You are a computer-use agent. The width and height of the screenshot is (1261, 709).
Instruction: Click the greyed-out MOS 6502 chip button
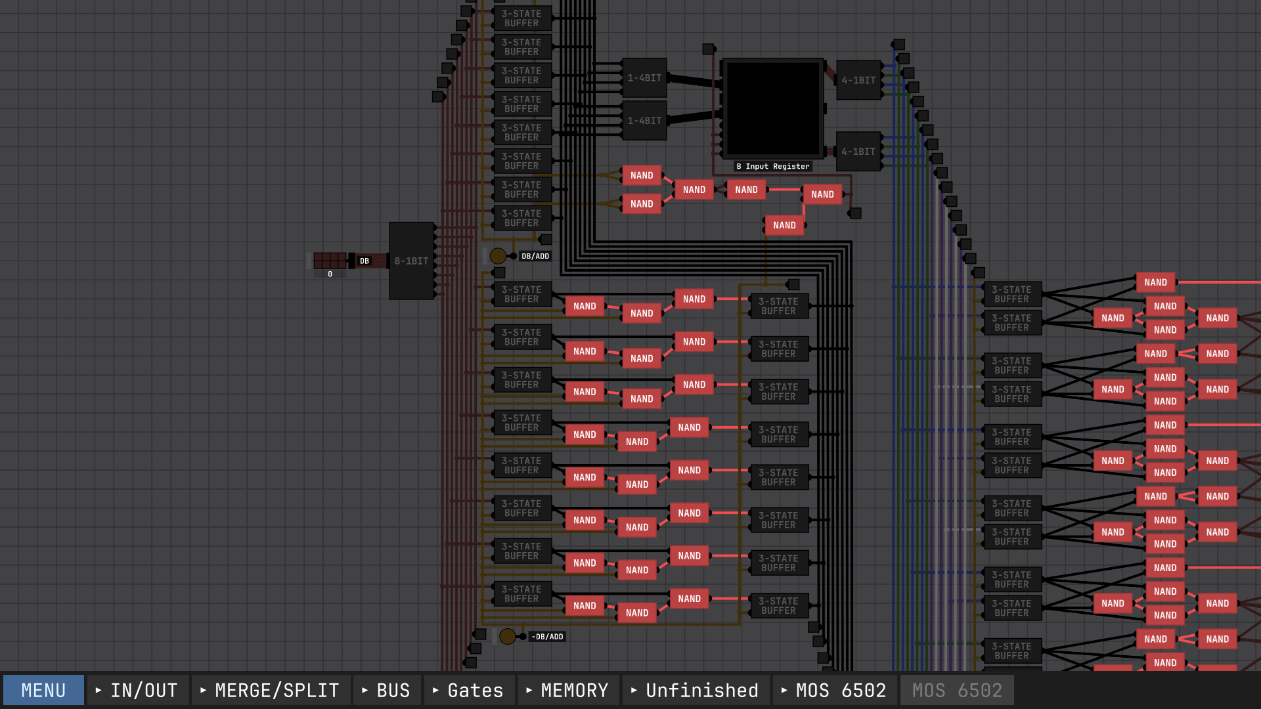pyautogui.click(x=957, y=690)
